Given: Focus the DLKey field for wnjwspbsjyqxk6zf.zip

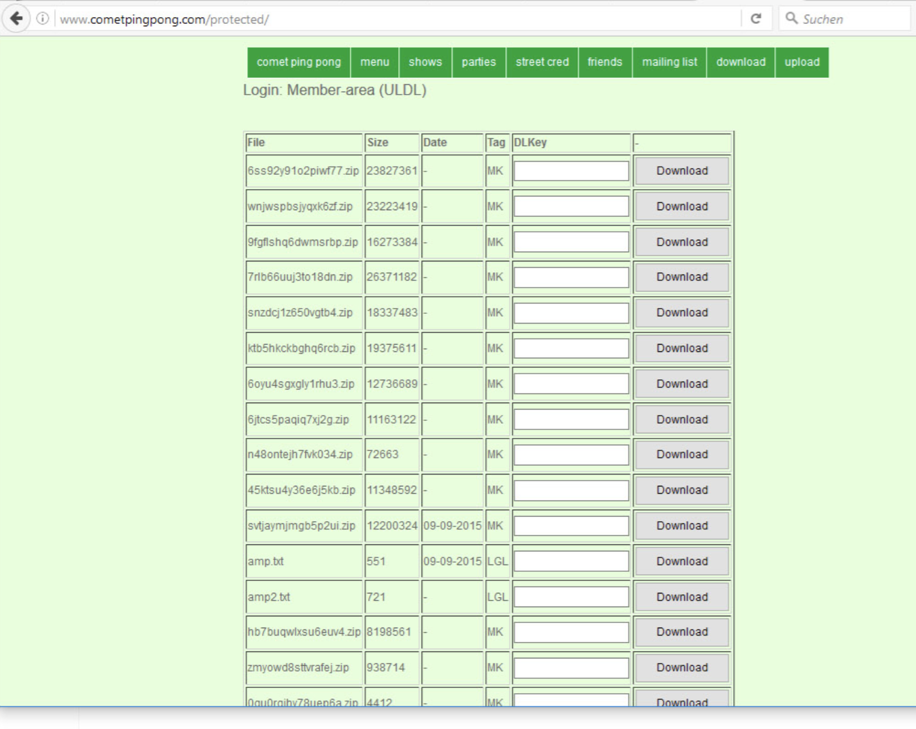Looking at the screenshot, I should tap(571, 206).
